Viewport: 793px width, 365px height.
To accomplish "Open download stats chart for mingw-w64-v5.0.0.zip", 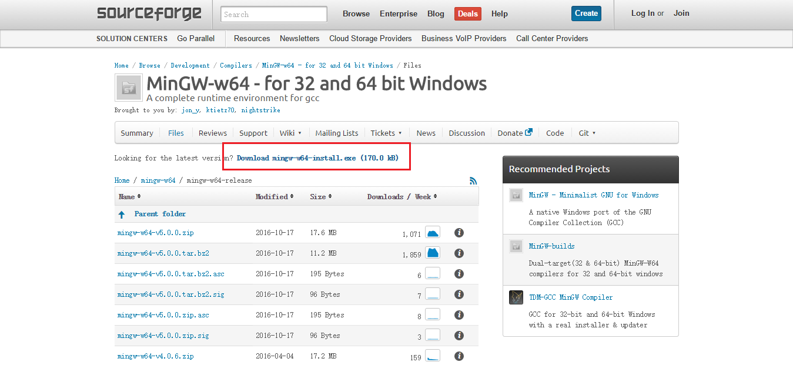I will coord(433,233).
